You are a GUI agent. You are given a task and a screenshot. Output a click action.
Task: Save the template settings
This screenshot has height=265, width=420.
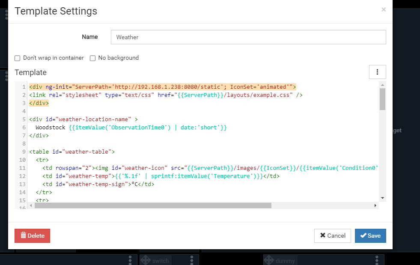pyautogui.click(x=370, y=236)
